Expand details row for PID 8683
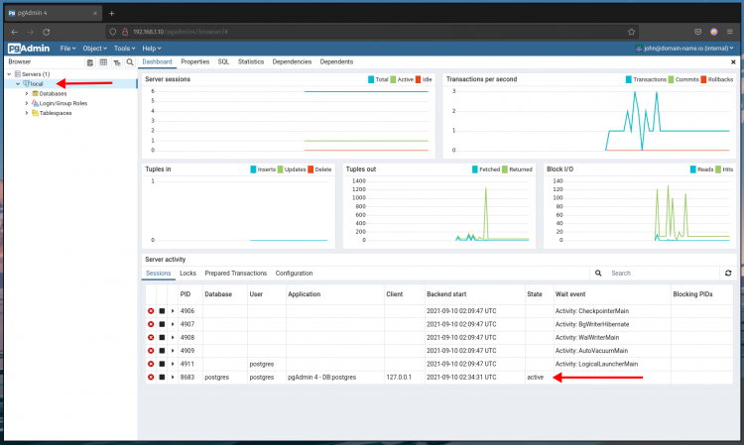The height and width of the screenshot is (445, 744). pyautogui.click(x=173, y=378)
